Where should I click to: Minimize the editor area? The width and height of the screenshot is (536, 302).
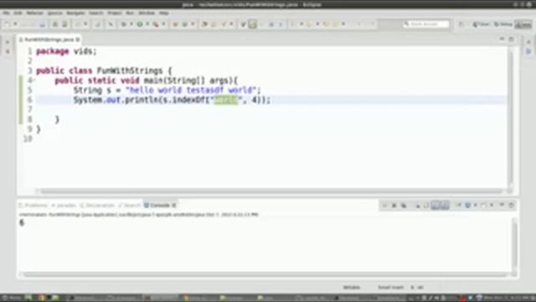(502, 39)
